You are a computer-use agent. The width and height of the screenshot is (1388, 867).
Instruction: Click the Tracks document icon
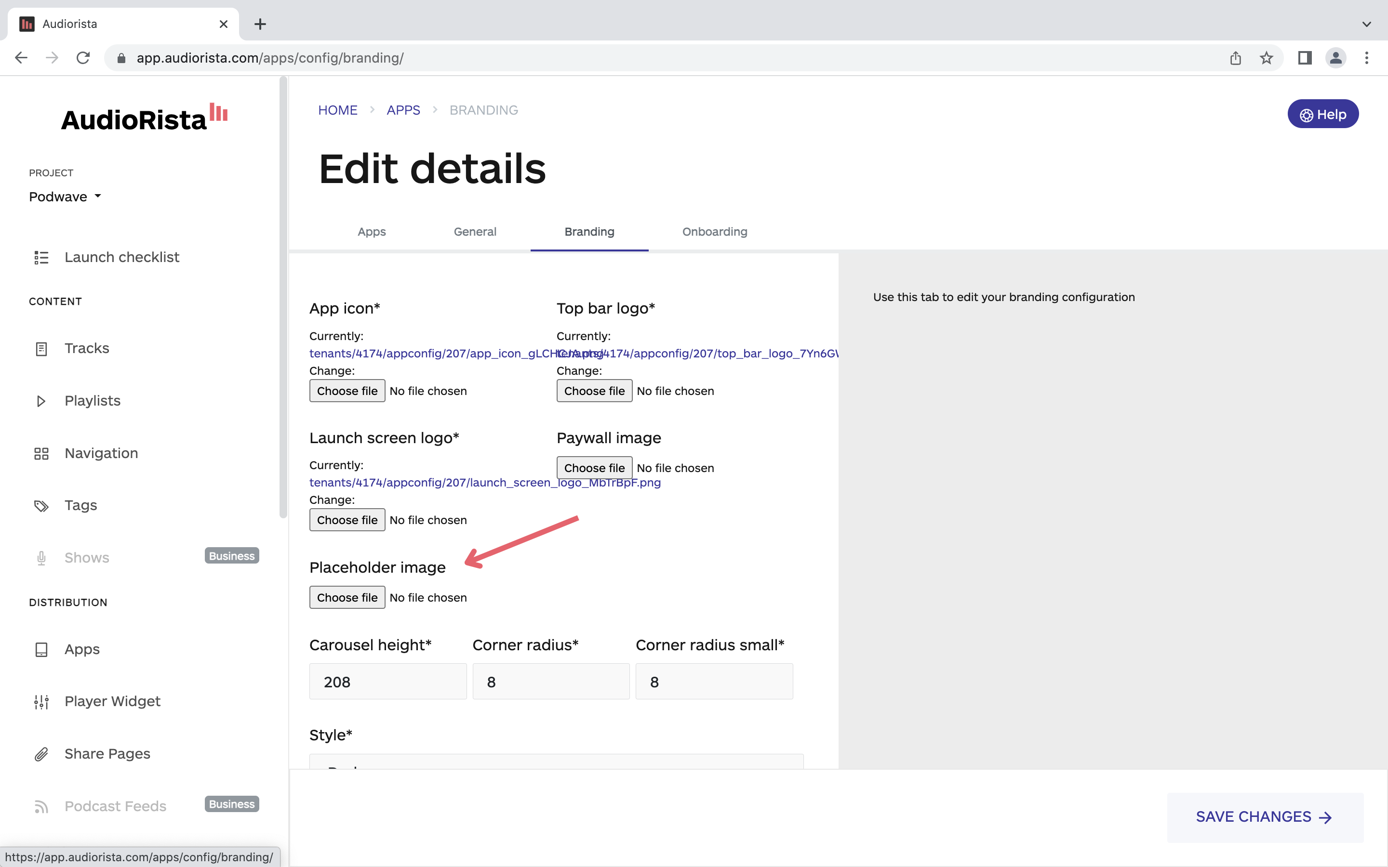[41, 349]
